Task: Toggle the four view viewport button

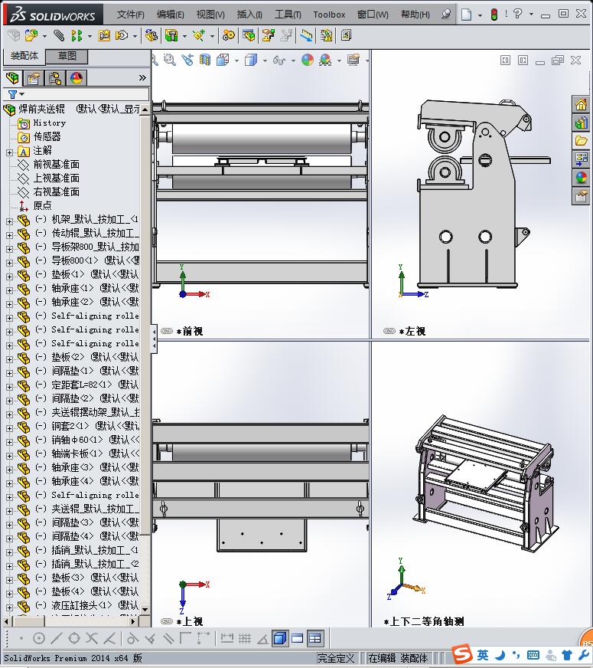Action: (314, 638)
